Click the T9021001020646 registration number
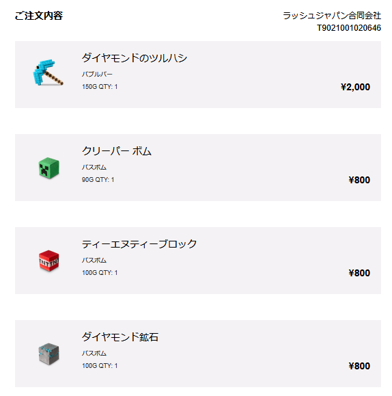The height and width of the screenshot is (396, 392). click(x=349, y=28)
